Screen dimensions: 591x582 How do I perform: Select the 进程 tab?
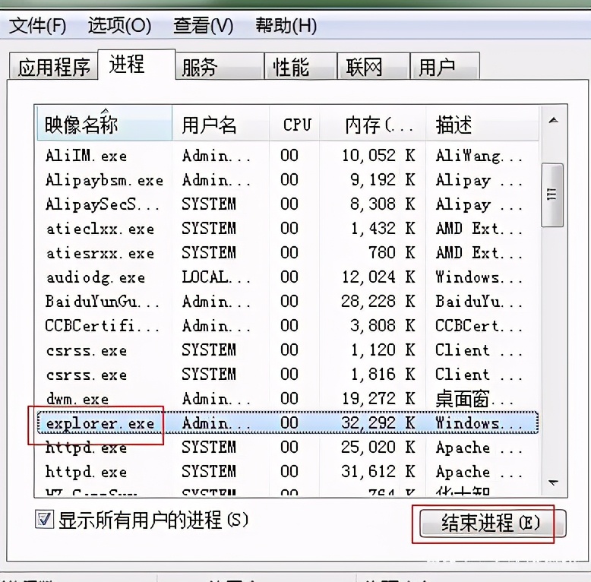[x=137, y=64]
